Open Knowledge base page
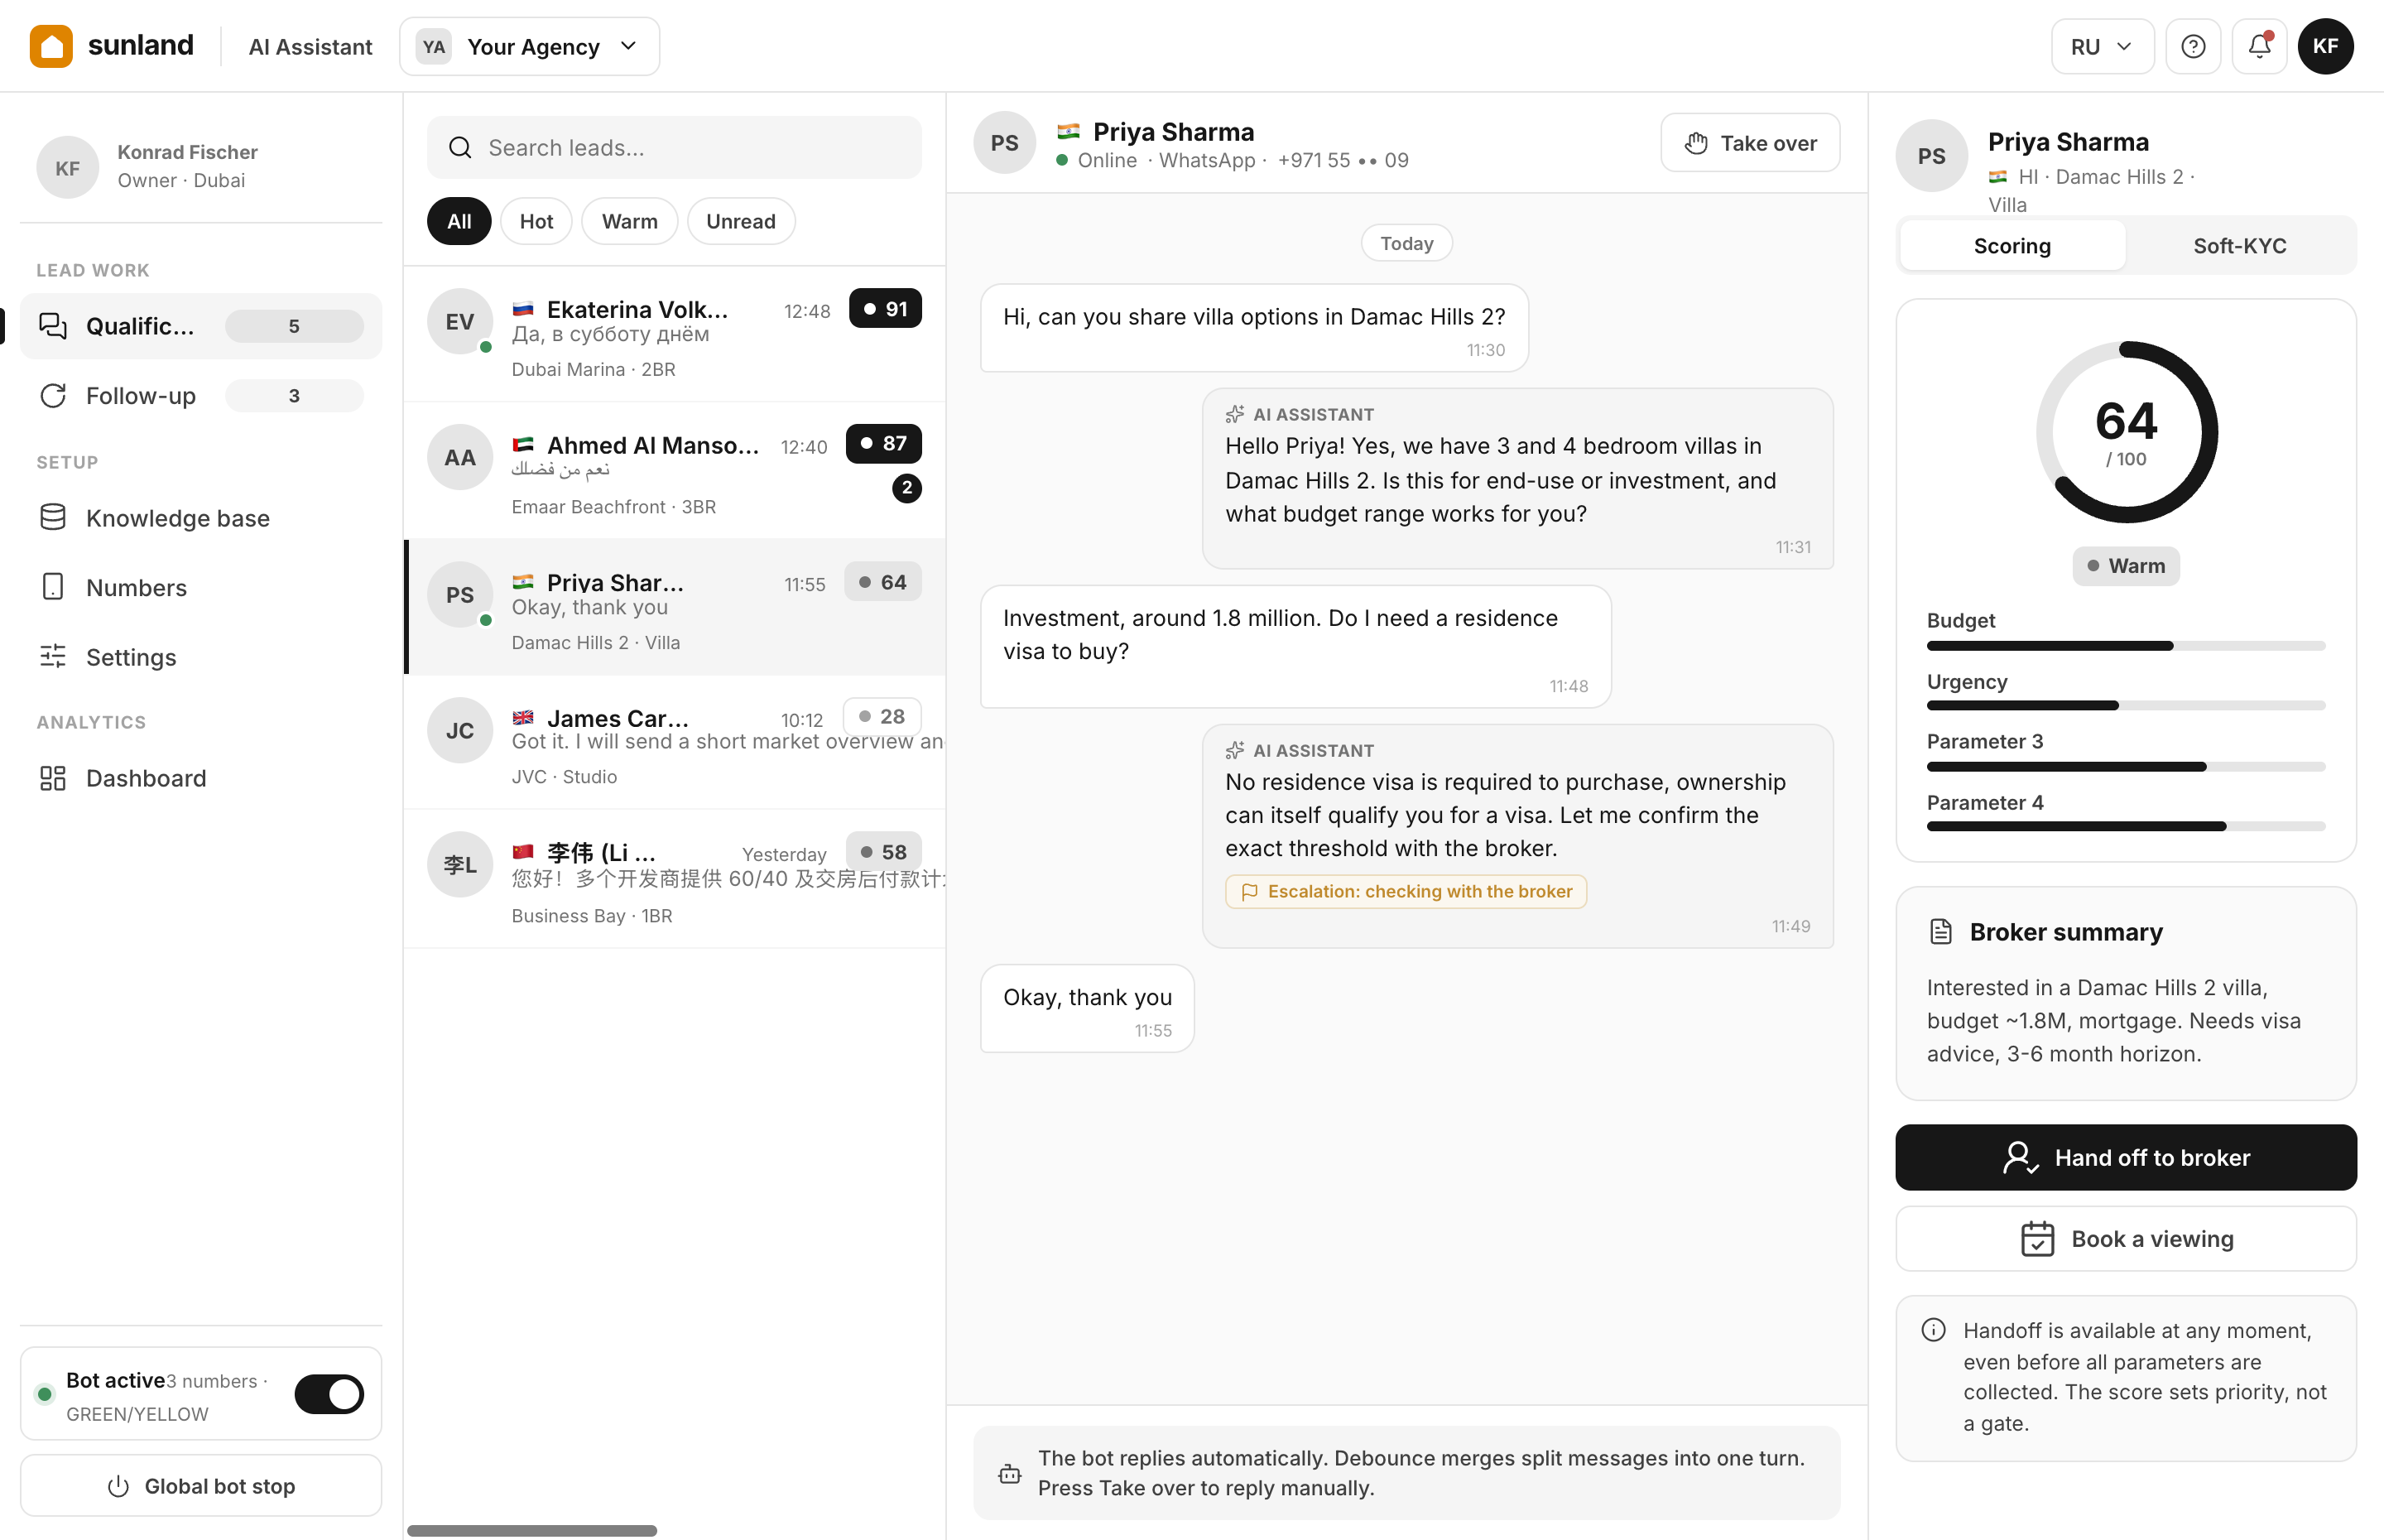 tap(201, 517)
